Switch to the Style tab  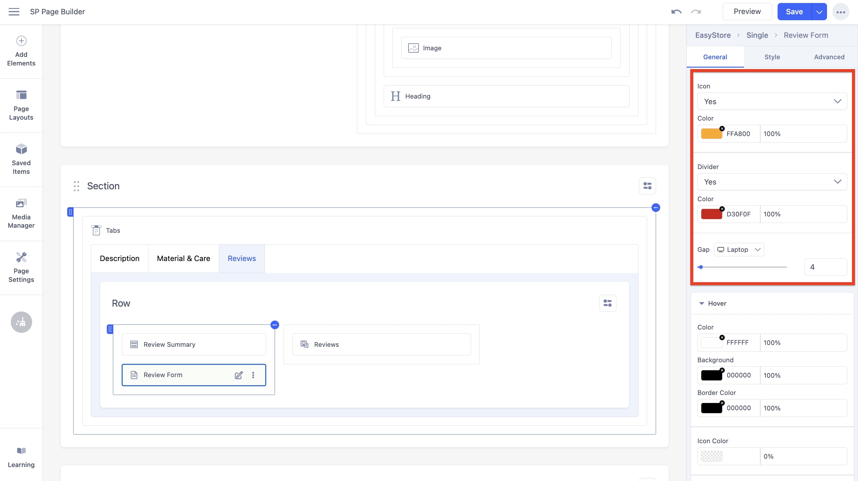pos(772,57)
